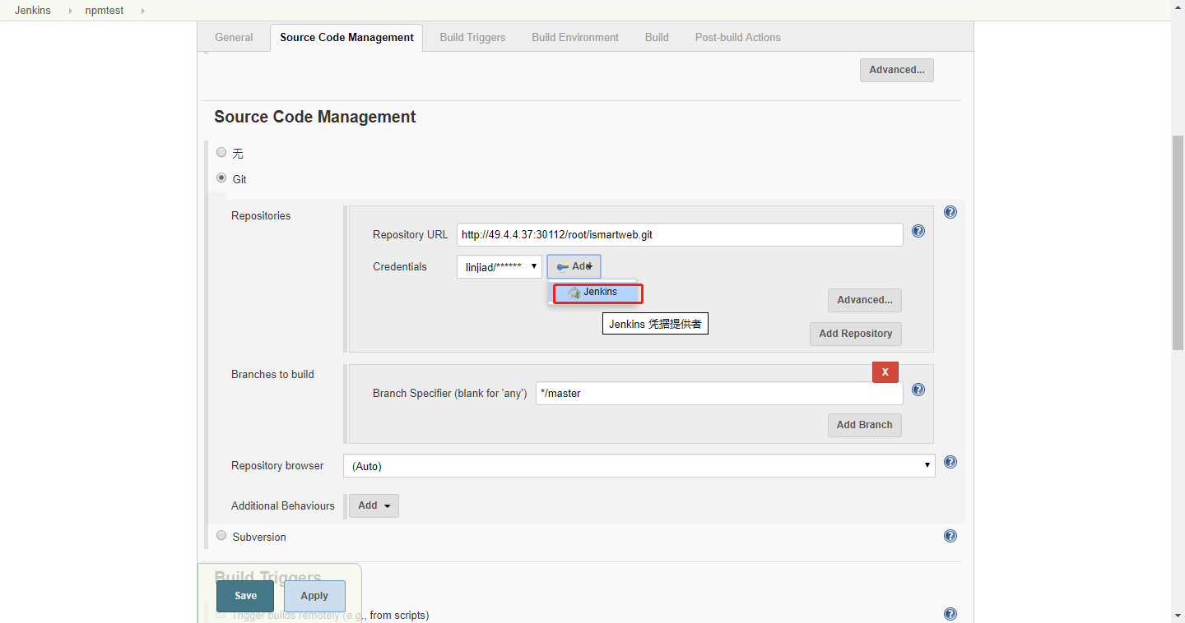The height and width of the screenshot is (623, 1185).
Task: Click the page vertical scrollbar
Action: pyautogui.click(x=1178, y=243)
